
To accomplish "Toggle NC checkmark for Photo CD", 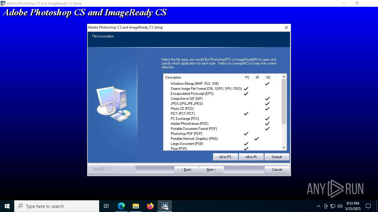I will (267, 109).
